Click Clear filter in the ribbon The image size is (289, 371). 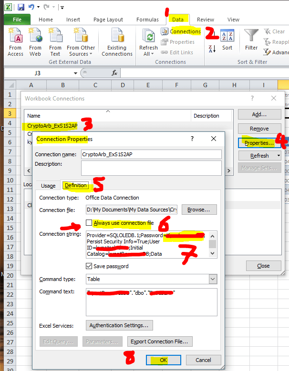[x=274, y=31]
